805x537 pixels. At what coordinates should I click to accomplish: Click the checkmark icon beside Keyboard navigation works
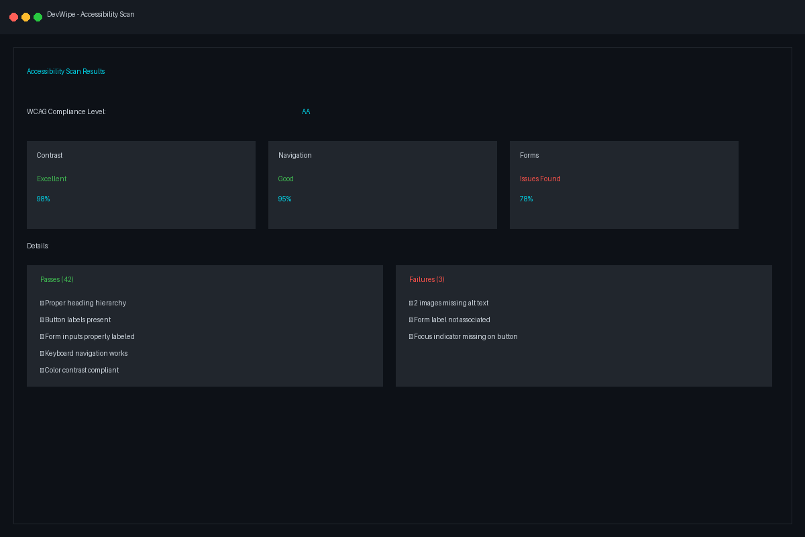click(x=41, y=353)
